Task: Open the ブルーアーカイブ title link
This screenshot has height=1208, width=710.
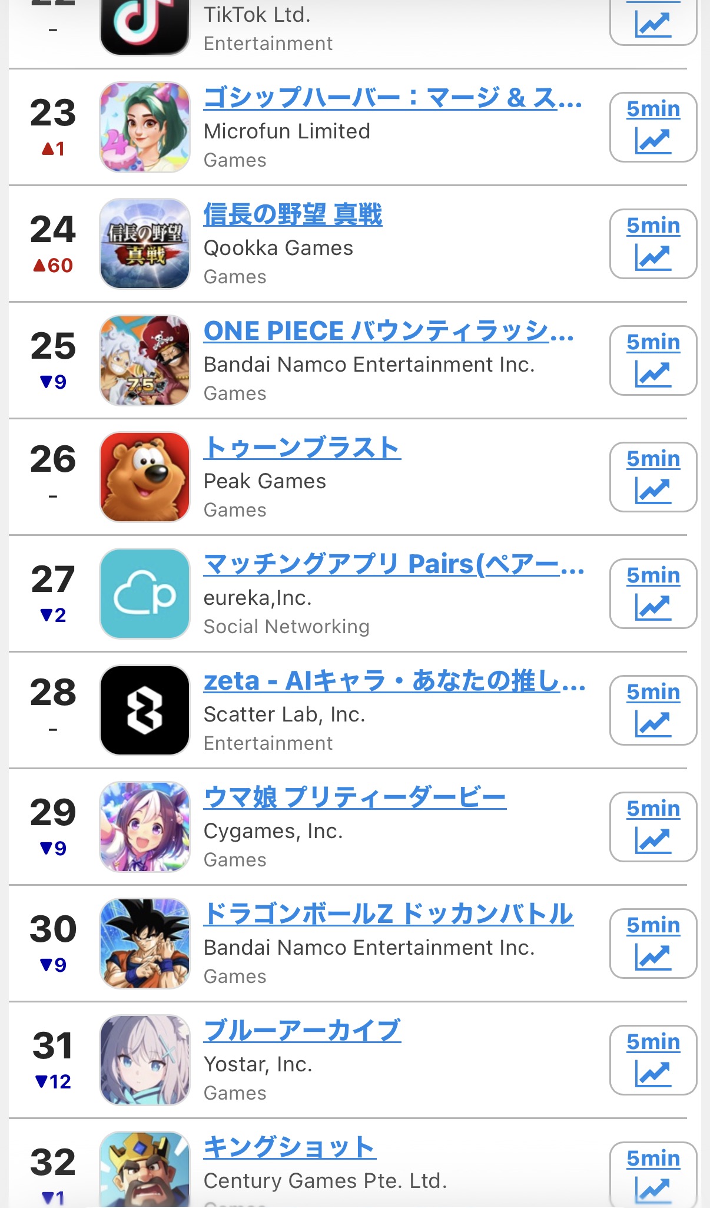Action: coord(303,1031)
